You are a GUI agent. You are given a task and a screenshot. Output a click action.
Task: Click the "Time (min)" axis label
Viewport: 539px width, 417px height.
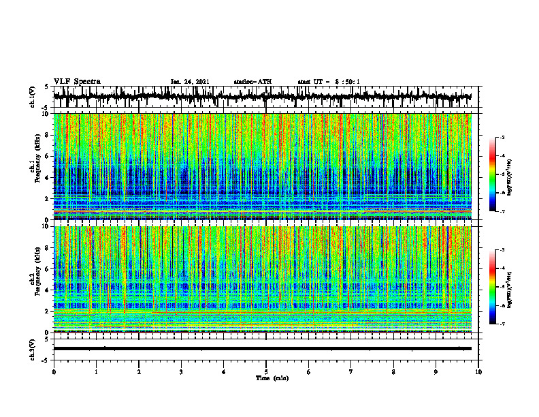click(272, 378)
